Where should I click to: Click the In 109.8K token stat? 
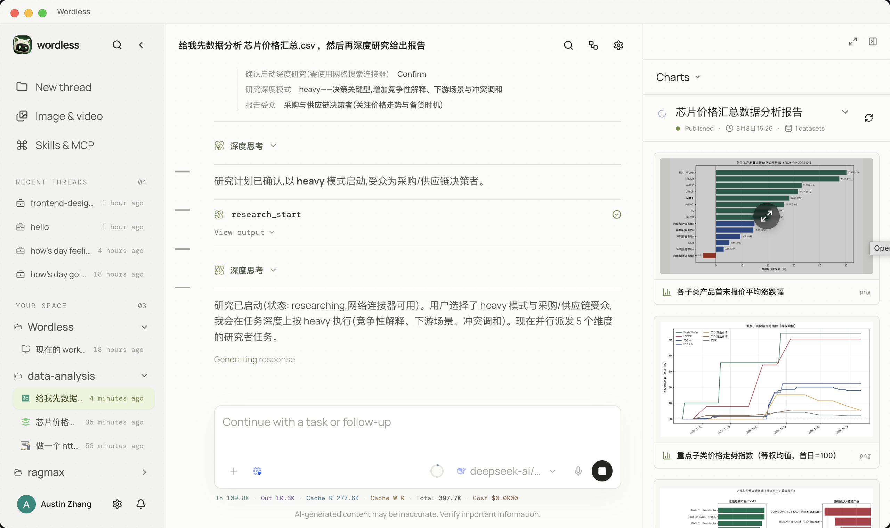(232, 498)
